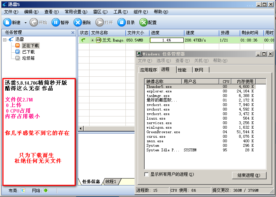Click the green downloading status arrow icon
The width and height of the screenshot is (276, 197).
tap(83, 40)
